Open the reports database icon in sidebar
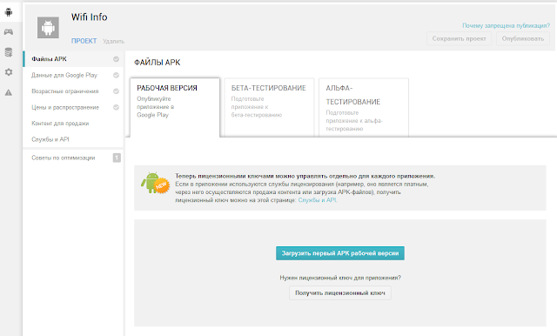 pos(9,52)
